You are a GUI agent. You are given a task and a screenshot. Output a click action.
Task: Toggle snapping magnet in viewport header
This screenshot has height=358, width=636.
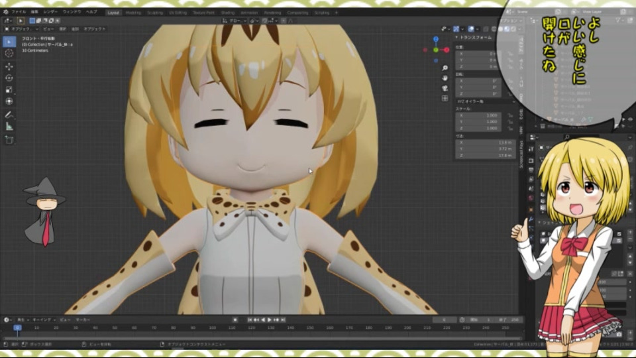[x=264, y=21]
